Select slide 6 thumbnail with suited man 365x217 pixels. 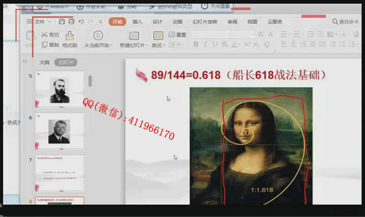[x=59, y=131]
